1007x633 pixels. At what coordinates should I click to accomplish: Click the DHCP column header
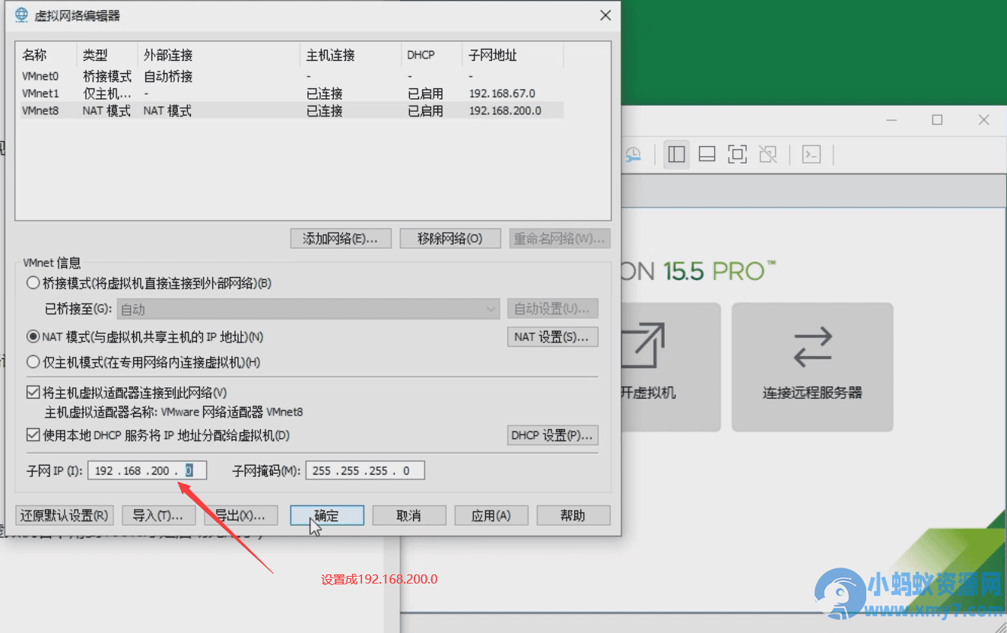coord(431,55)
